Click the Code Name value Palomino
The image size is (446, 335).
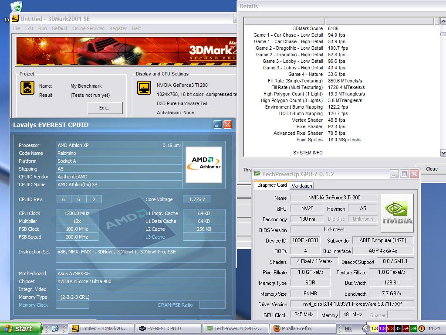click(119, 153)
